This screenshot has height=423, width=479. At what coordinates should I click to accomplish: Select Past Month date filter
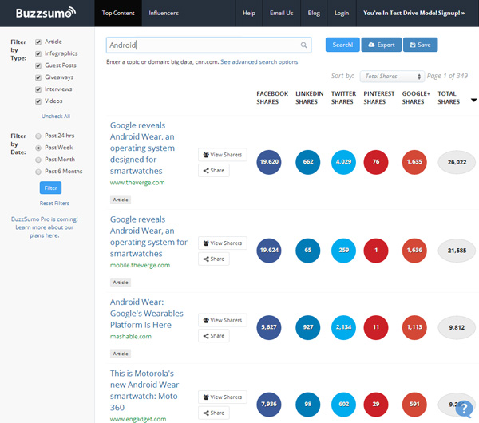tap(38, 160)
